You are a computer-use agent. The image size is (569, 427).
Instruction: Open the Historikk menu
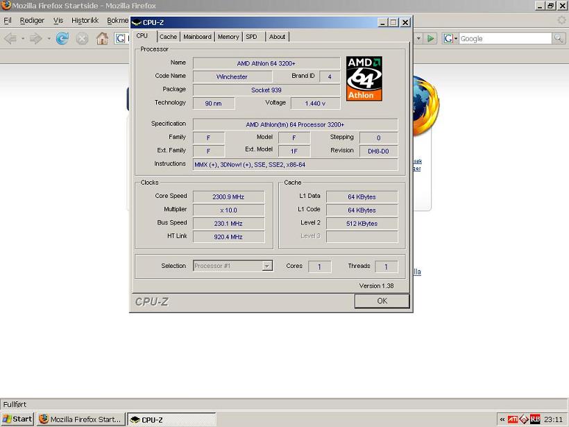85,21
